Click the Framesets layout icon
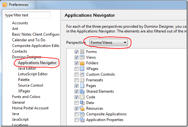This screenshot has width=188, height=127. pos(82,80)
